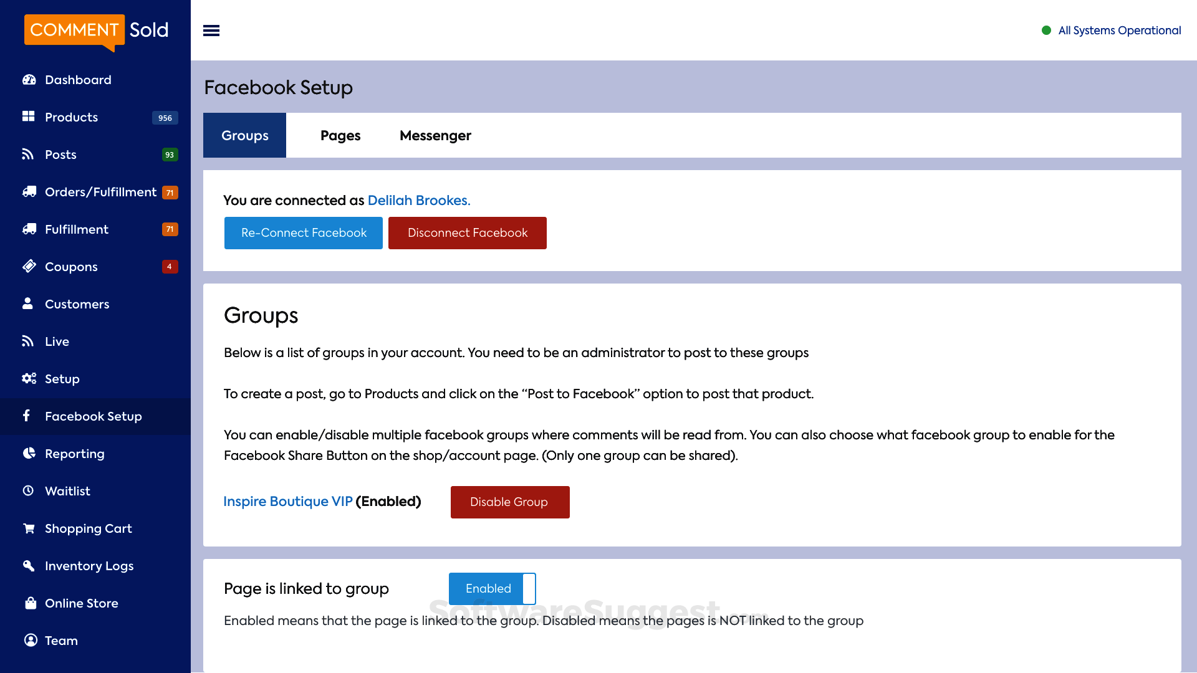Open Reporting pie chart icon
The image size is (1197, 673).
29,453
